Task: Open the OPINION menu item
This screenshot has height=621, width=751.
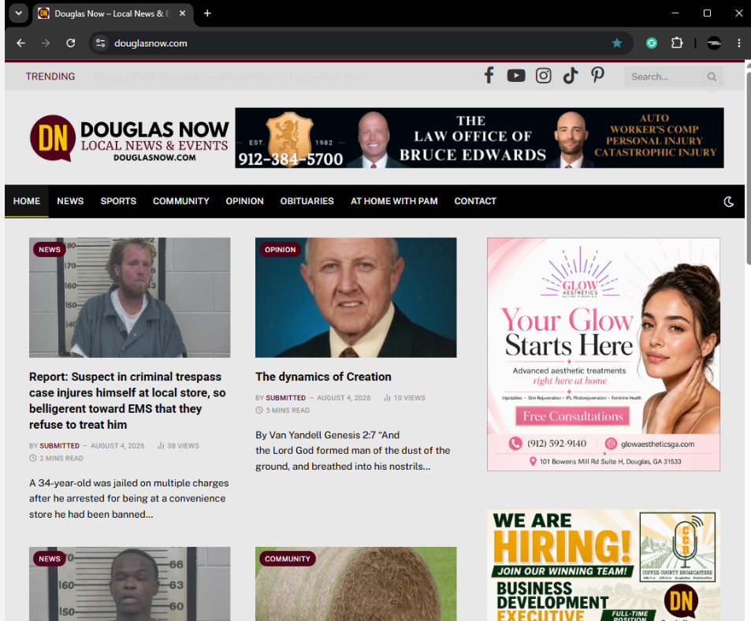Action: (x=245, y=201)
